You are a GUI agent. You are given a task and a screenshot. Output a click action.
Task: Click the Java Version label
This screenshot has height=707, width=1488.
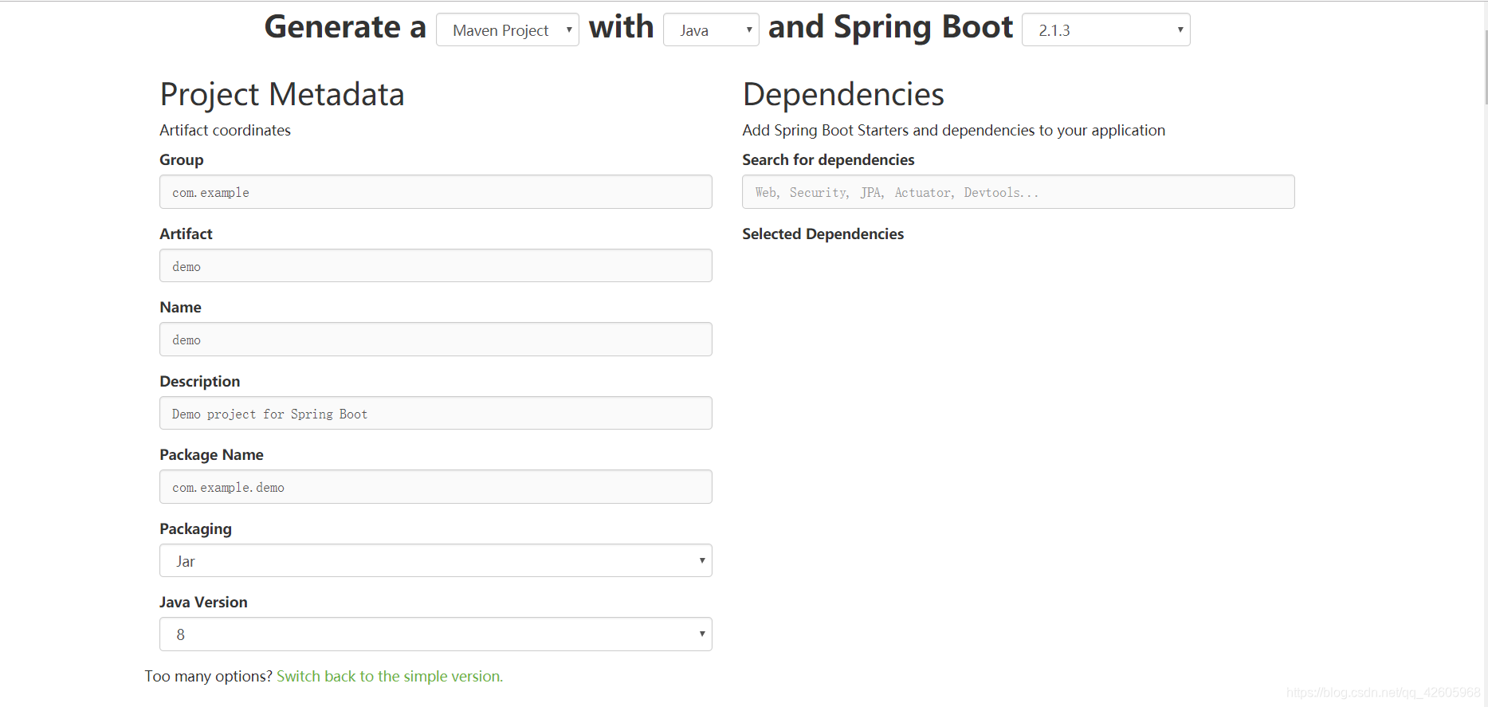point(203,602)
